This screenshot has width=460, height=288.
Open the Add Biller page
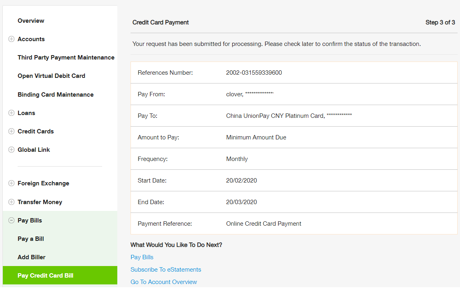[x=31, y=257]
